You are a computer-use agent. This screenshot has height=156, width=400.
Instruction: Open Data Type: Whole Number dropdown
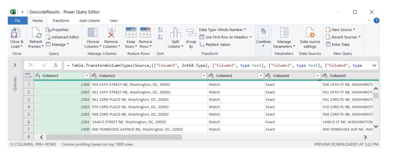[x=223, y=30]
